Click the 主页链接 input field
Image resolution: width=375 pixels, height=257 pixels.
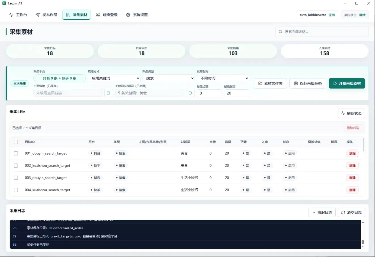[x=68, y=93]
